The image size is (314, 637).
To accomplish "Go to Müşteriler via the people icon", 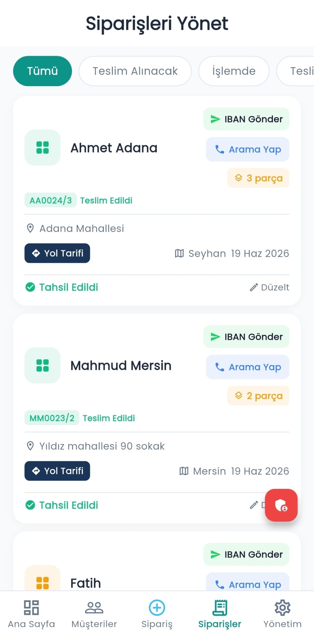I will pos(94,607).
